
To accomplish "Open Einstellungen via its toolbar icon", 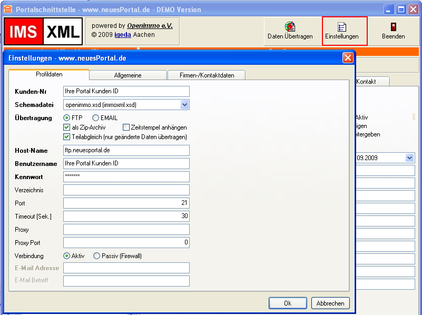I will point(342,27).
